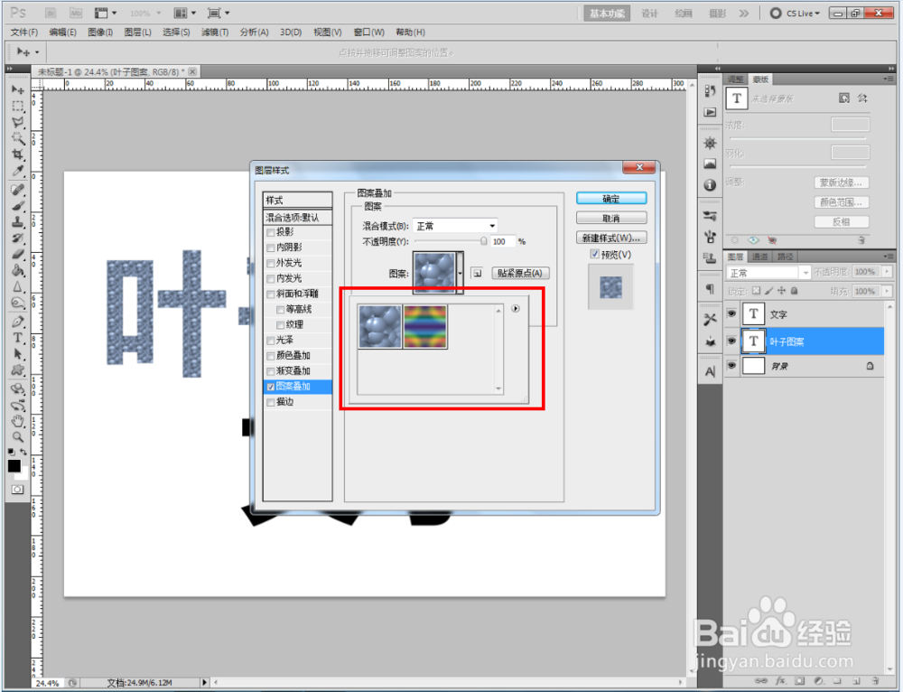Viewport: 903px width, 692px height.
Task: Hide the 背景 layer eye icon
Action: (x=731, y=365)
